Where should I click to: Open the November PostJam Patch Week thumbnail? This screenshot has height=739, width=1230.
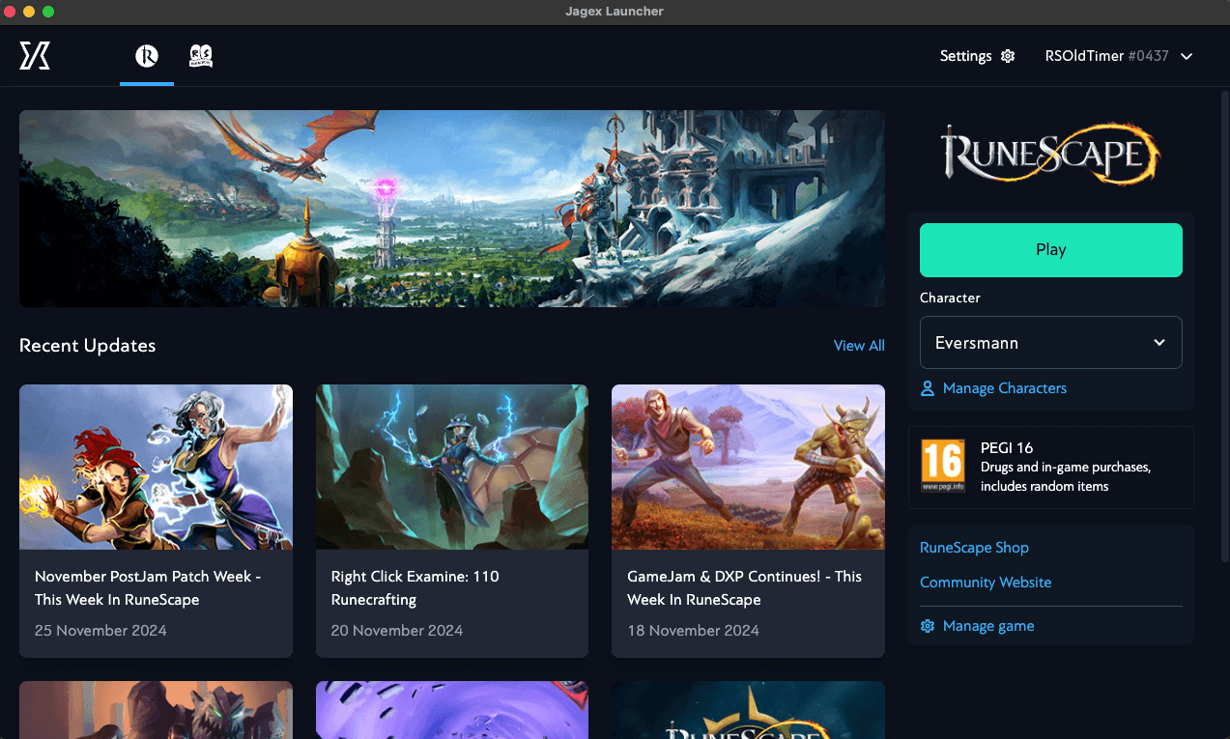[156, 468]
